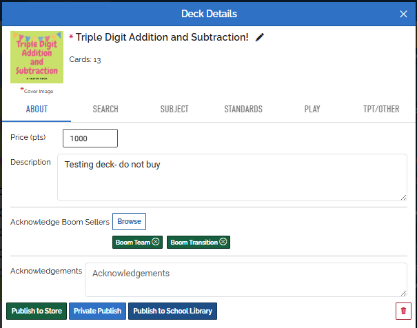The height and width of the screenshot is (328, 417).
Task: Click the deck title text
Action: point(162,37)
